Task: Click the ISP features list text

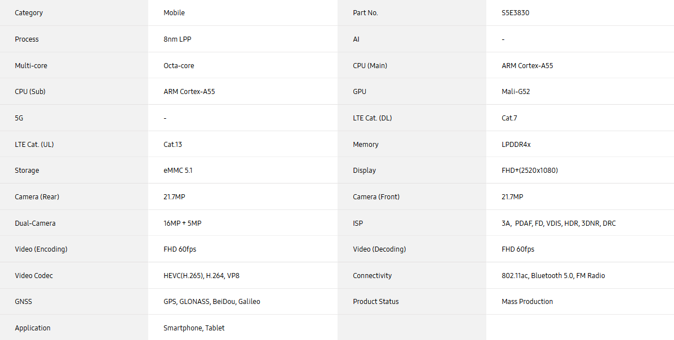Action: [558, 223]
